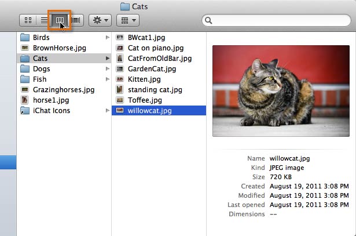Open the Birds folder
Viewport: 356px width, 236px height.
(x=41, y=38)
